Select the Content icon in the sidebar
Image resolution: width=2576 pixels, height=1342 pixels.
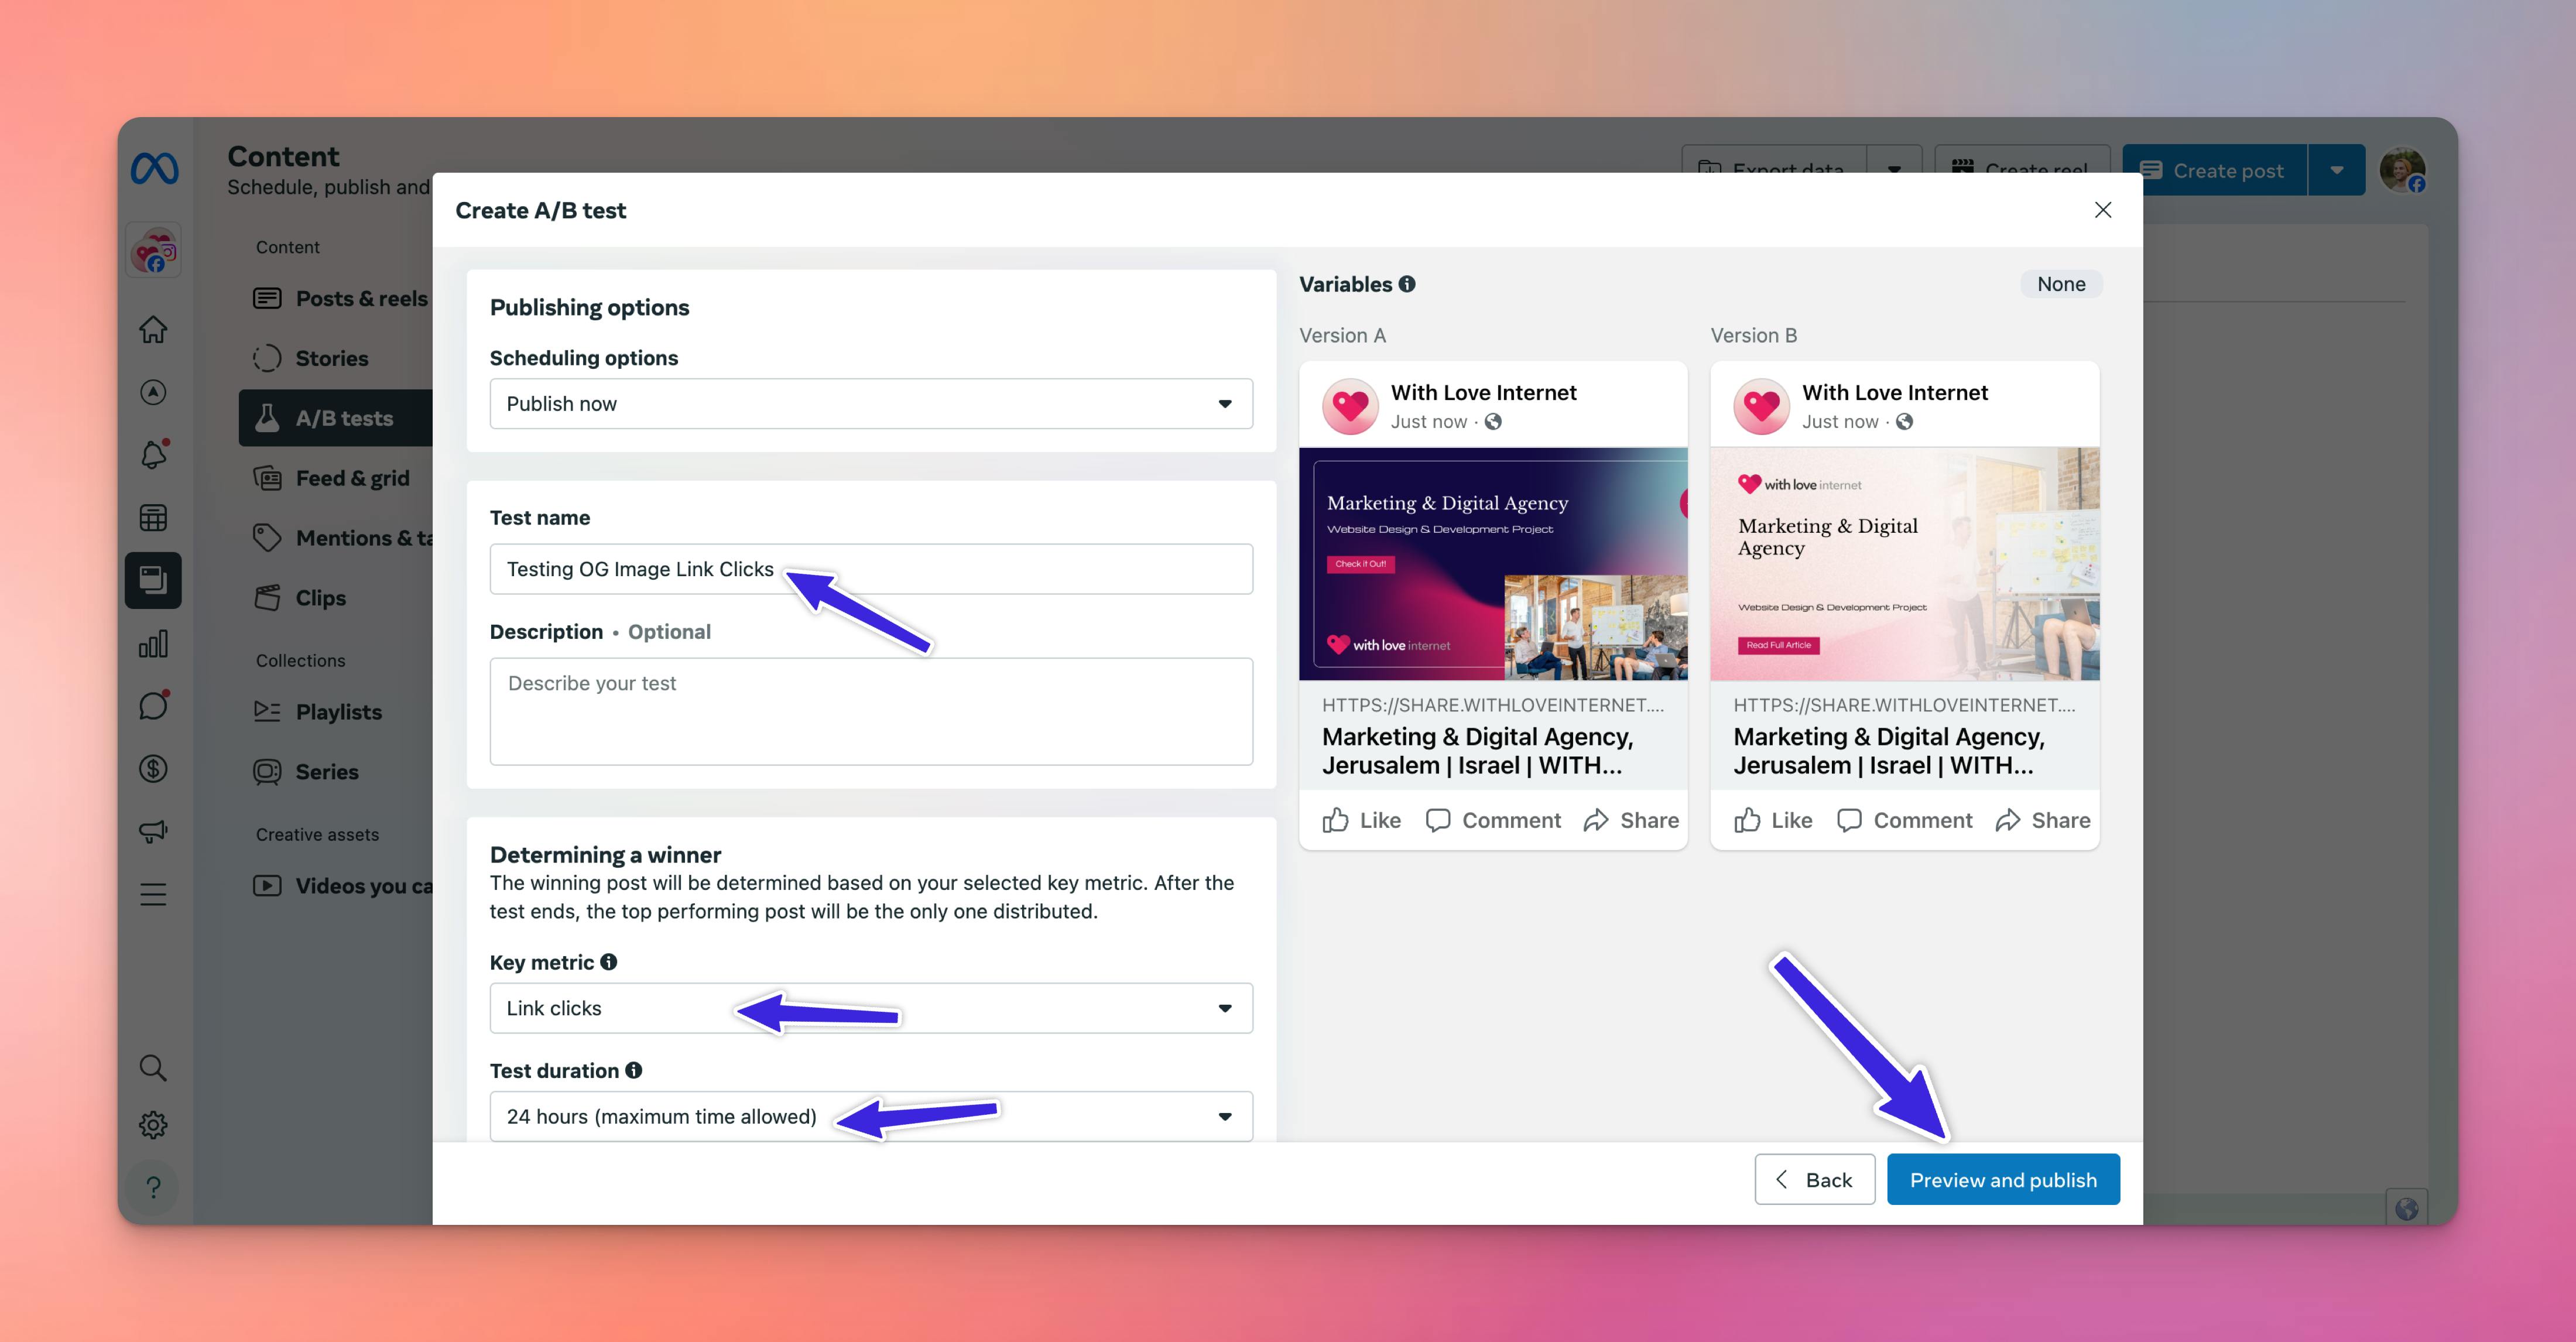coord(153,580)
